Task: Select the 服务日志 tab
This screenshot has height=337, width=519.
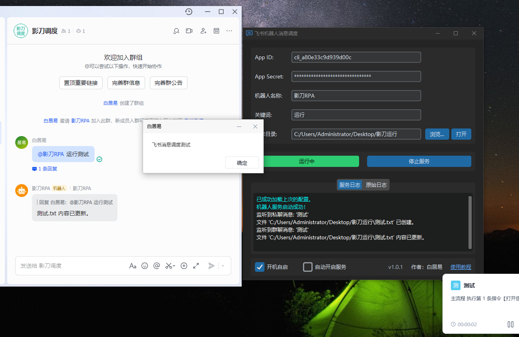Action: 349,185
